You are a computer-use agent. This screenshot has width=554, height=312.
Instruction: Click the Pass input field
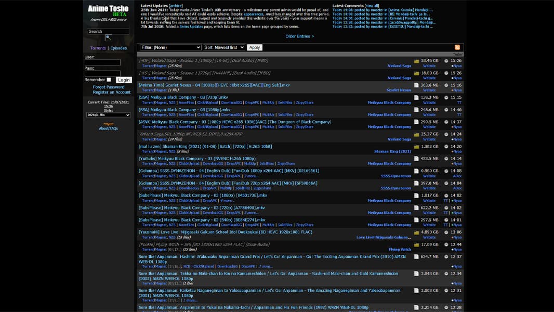[x=102, y=73]
